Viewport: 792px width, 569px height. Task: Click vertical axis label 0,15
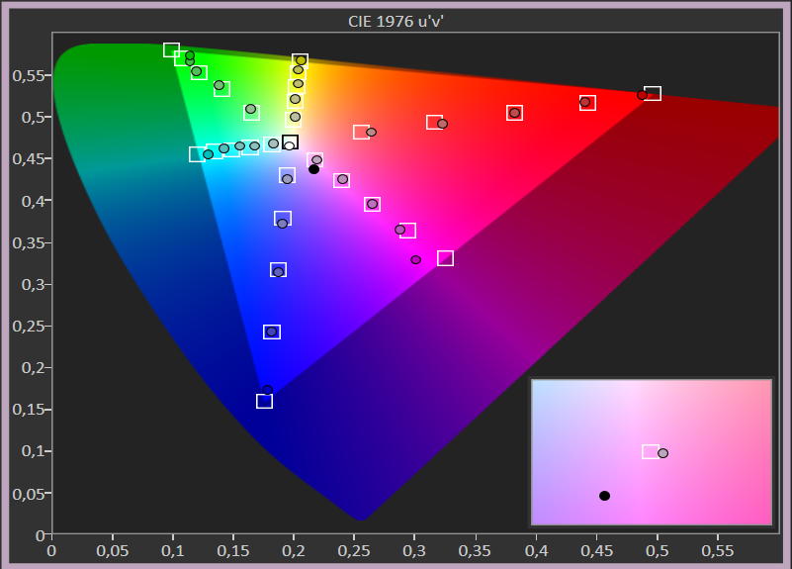(27, 410)
